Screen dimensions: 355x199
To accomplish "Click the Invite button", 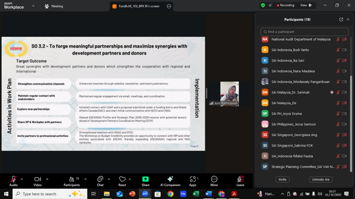I will (282, 179).
